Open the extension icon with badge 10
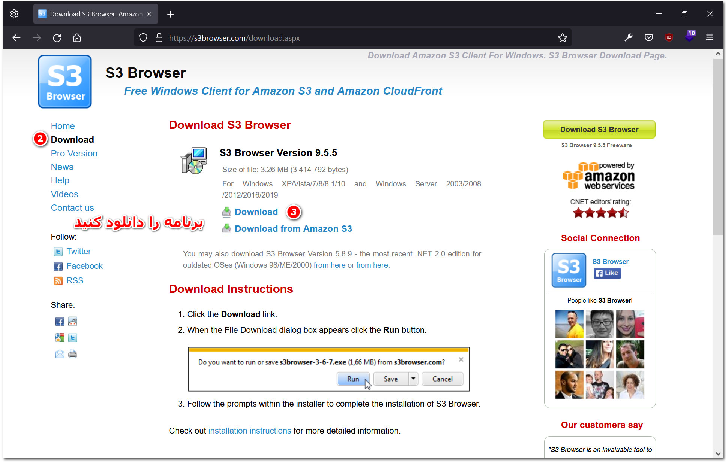The image size is (726, 462). (x=689, y=37)
